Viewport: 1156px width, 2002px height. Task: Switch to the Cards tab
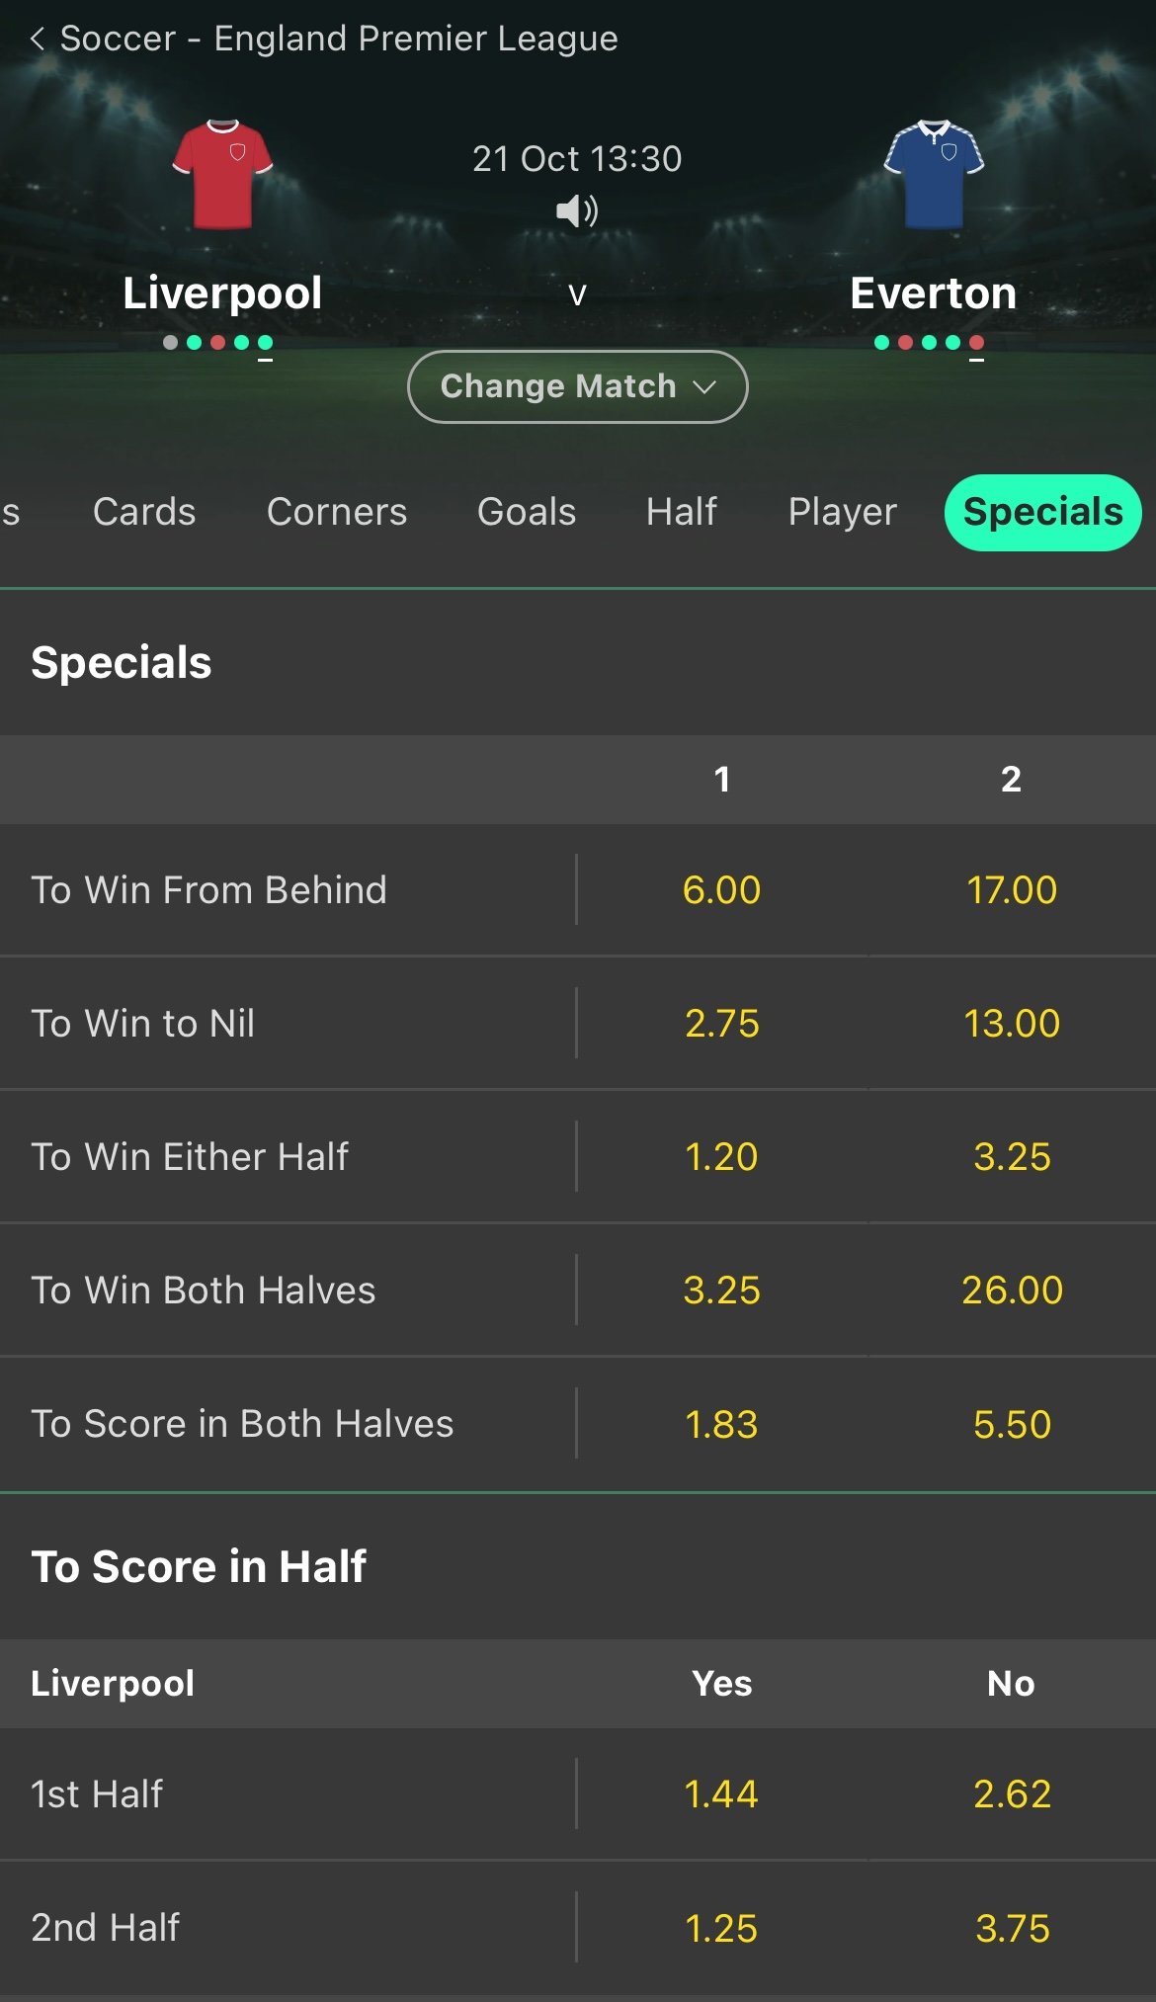point(144,512)
